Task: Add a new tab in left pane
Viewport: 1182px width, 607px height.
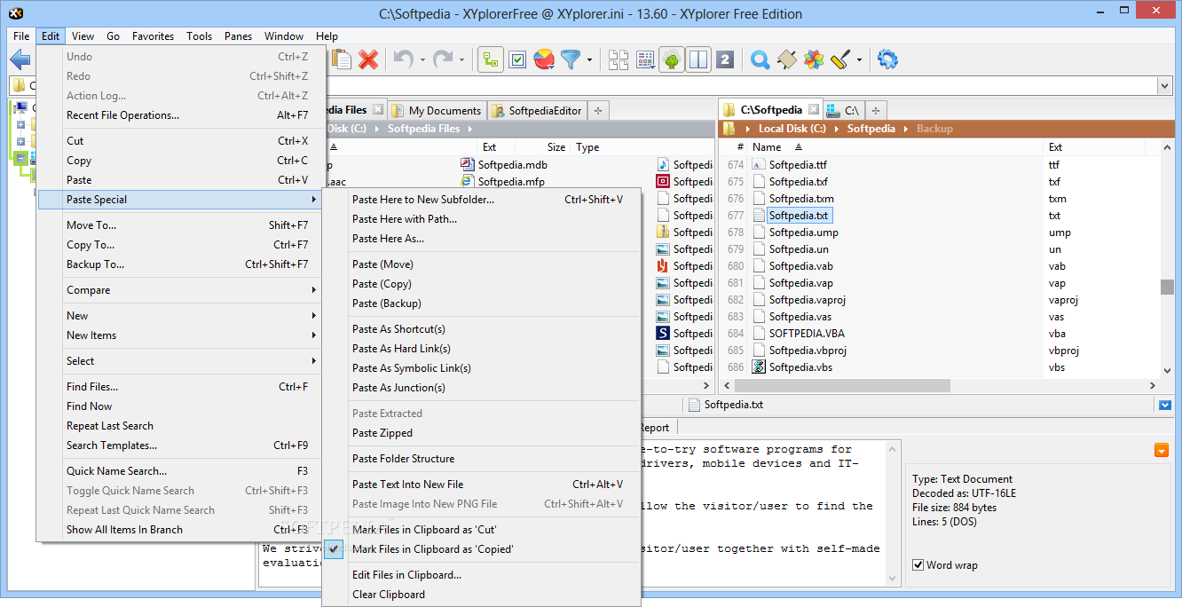Action: pos(598,110)
